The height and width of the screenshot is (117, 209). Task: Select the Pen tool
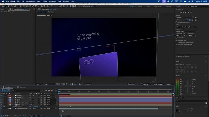pyautogui.click(x=33, y=6)
